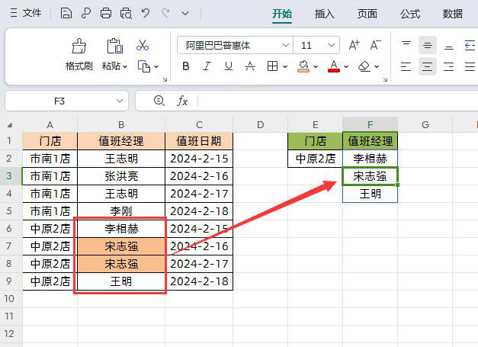Click the zoom formula bar icon
The width and height of the screenshot is (478, 347).
click(159, 101)
